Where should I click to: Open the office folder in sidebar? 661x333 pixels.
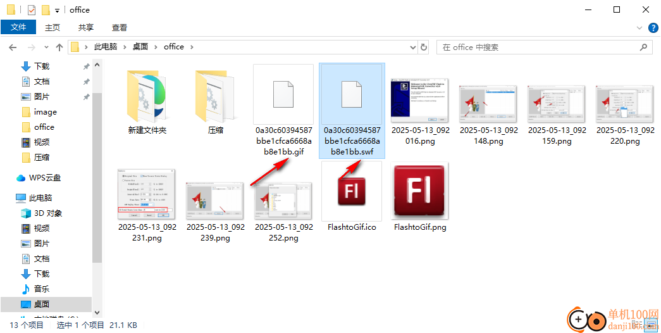coord(44,127)
